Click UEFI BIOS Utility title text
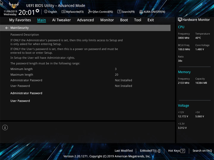Image resolution: width=214 pixels, height=160 pixels. pos(56,6)
